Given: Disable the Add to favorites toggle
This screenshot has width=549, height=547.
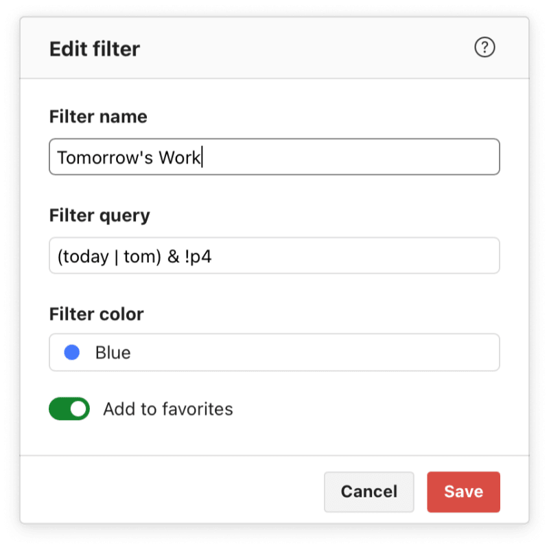Looking at the screenshot, I should point(69,408).
